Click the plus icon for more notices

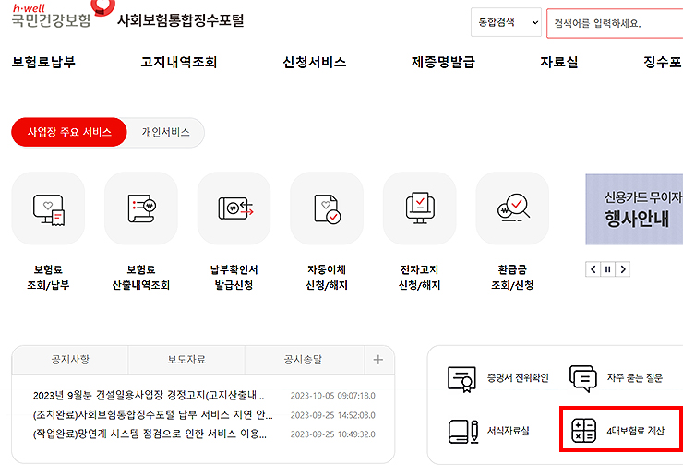tap(378, 360)
